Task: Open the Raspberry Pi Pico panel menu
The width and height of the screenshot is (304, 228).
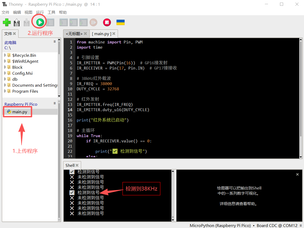Action: click(55, 103)
